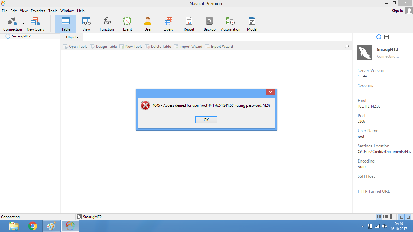This screenshot has height=232, width=413.
Task: Click the network signal tray icon
Action: click(x=377, y=226)
